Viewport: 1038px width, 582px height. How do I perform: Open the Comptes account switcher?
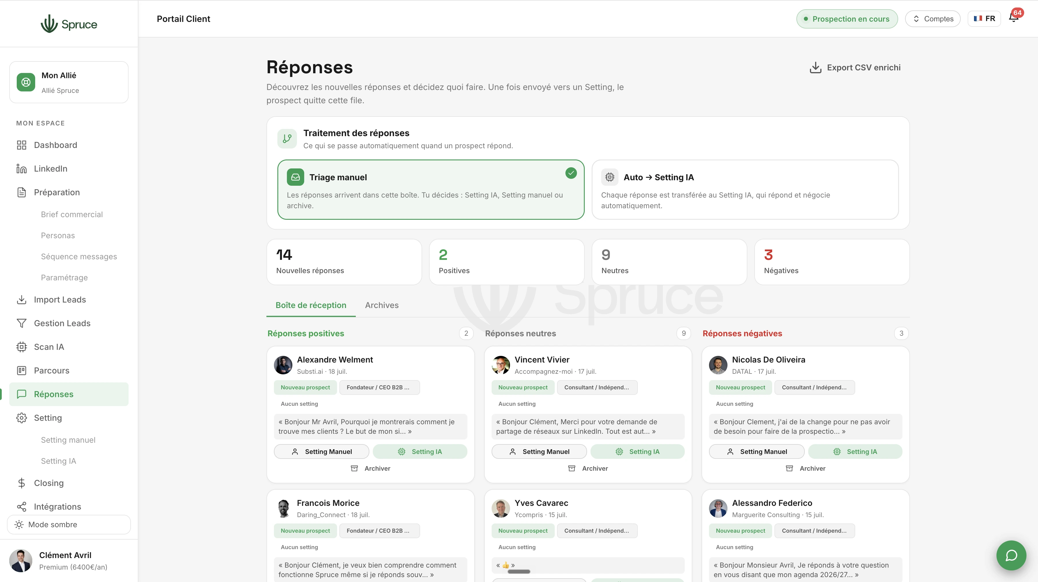point(933,18)
